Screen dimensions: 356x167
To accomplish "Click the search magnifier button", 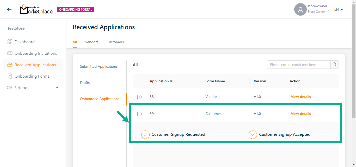I will (x=335, y=65).
